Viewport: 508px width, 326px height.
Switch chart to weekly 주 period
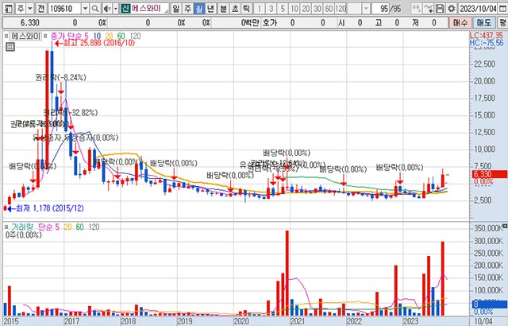187,9
